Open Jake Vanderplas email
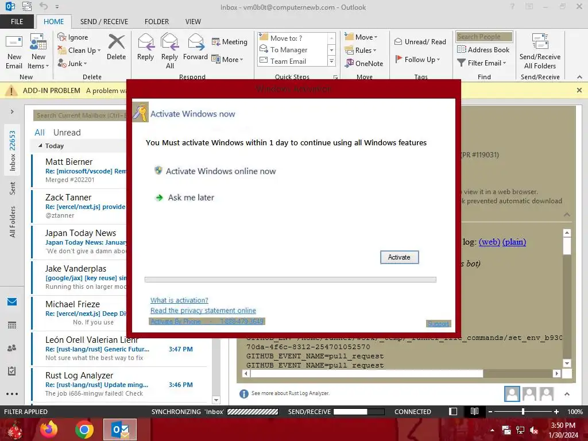The width and height of the screenshot is (588, 441). [x=79, y=277]
